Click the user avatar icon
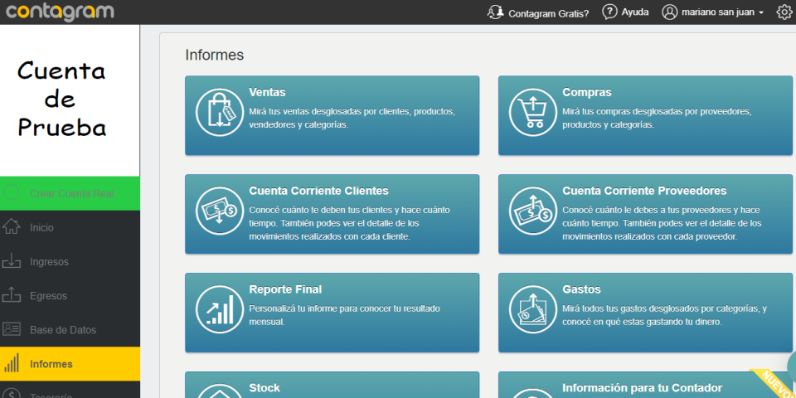This screenshot has width=796, height=398. (x=670, y=12)
